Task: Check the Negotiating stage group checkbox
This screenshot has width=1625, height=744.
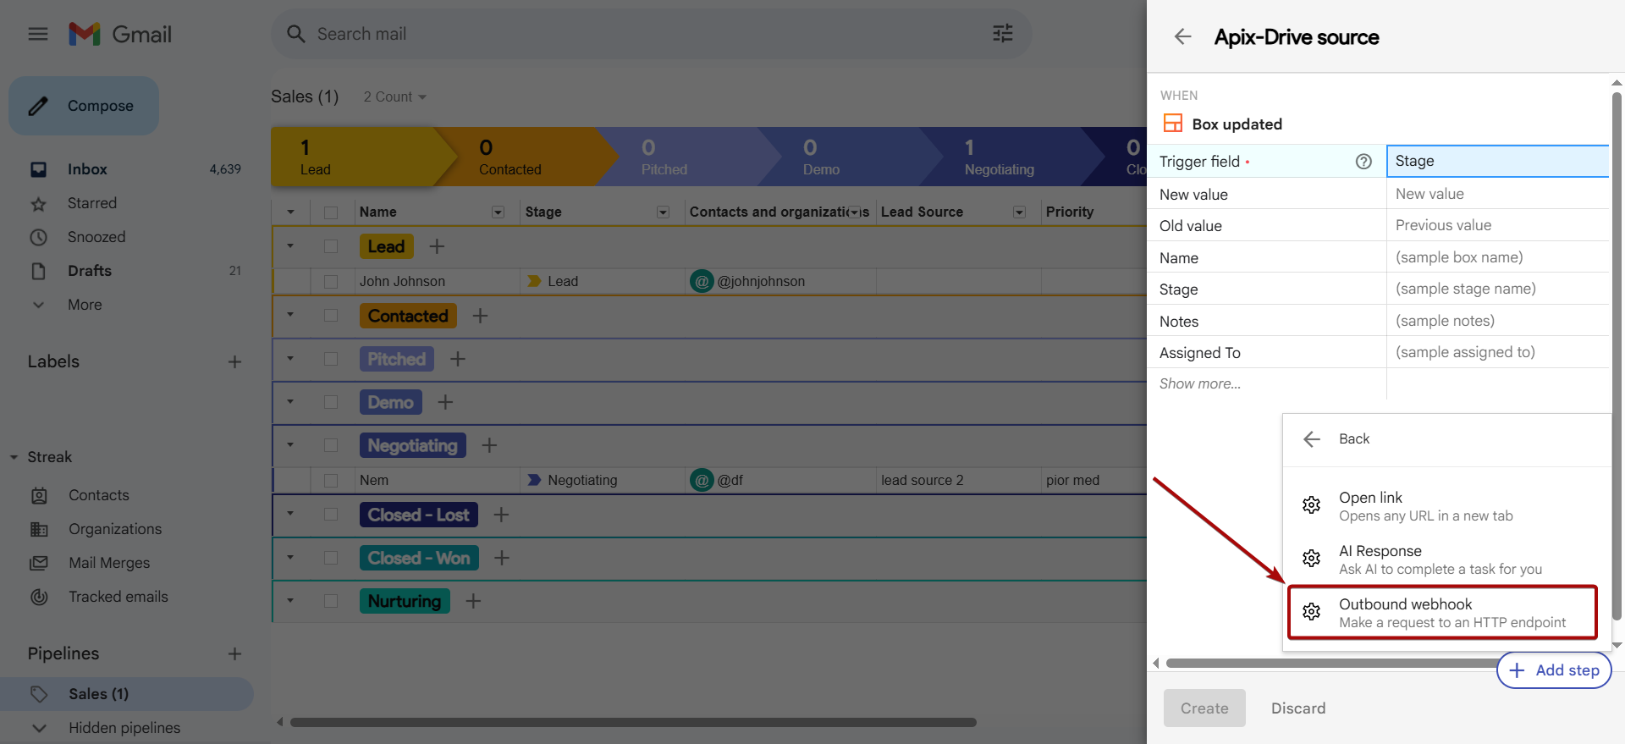Action: [331, 445]
